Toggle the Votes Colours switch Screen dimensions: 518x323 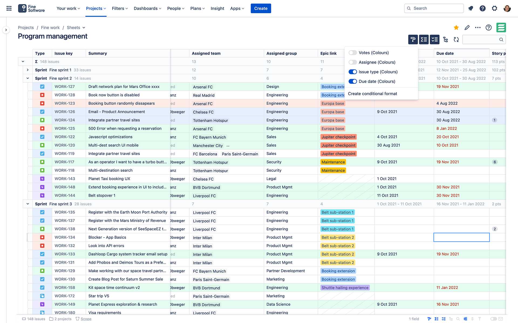tap(352, 52)
